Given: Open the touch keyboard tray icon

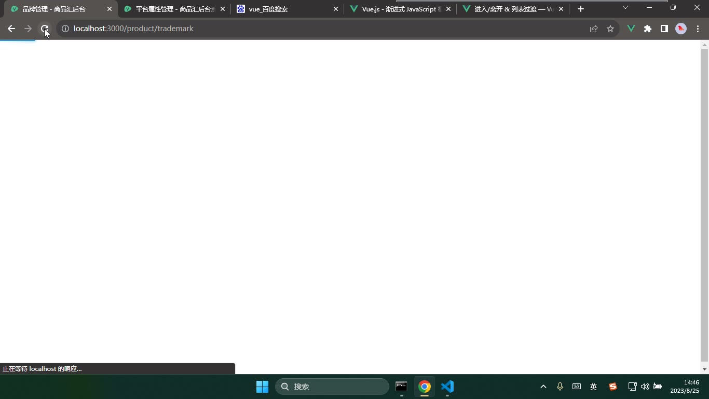Looking at the screenshot, I should click(x=577, y=387).
